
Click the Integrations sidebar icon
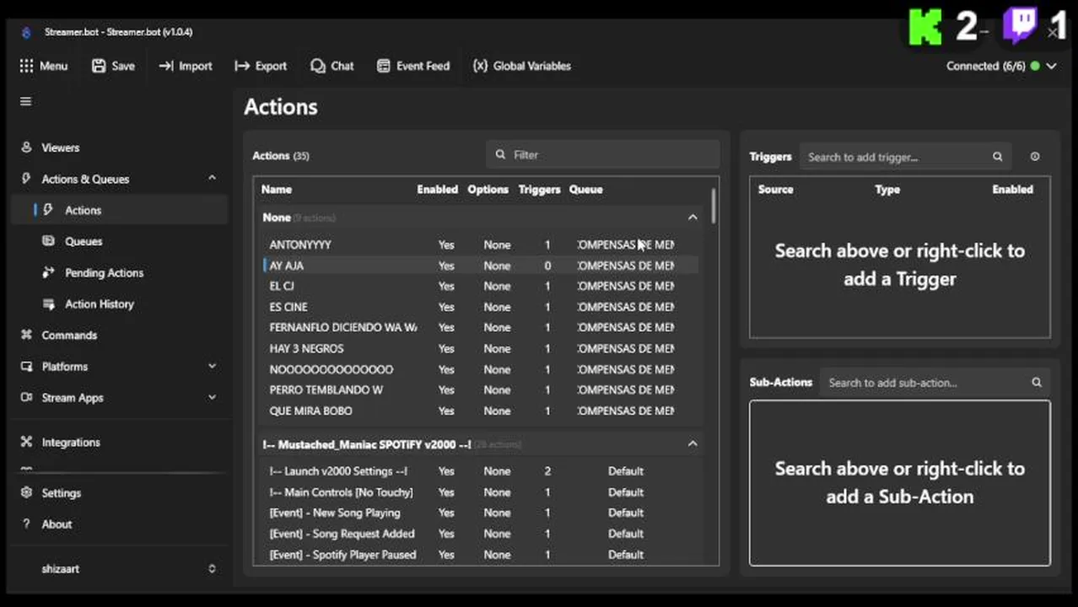[x=26, y=442]
